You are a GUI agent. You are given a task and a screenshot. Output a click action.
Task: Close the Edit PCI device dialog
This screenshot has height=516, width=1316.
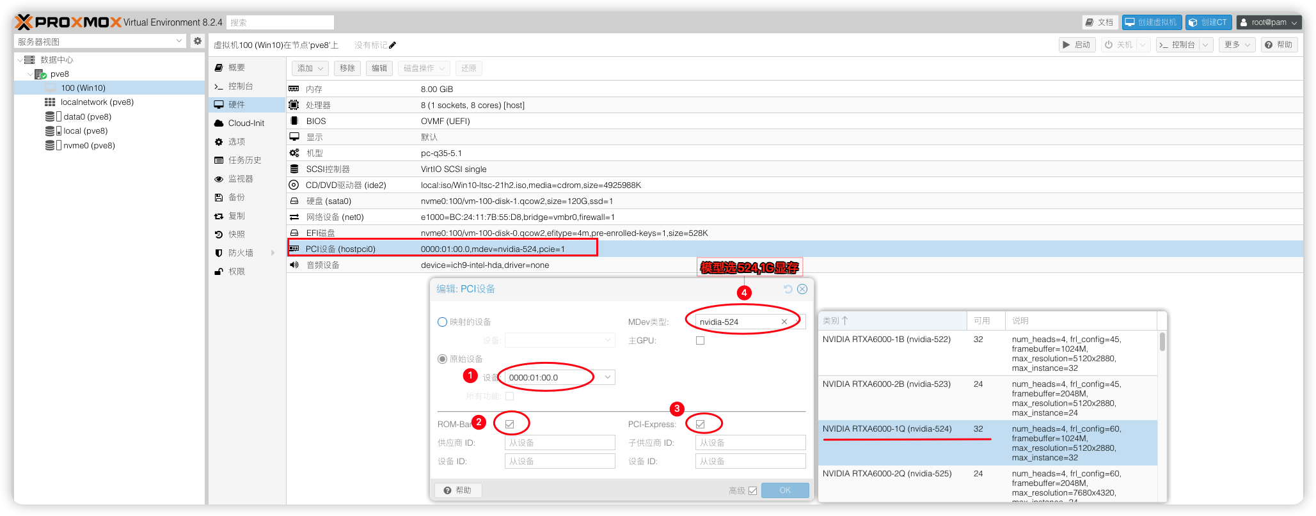[x=802, y=289]
